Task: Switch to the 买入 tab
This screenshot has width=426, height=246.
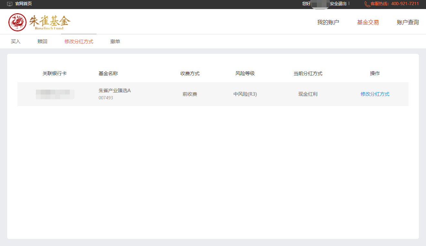Action: coord(16,42)
